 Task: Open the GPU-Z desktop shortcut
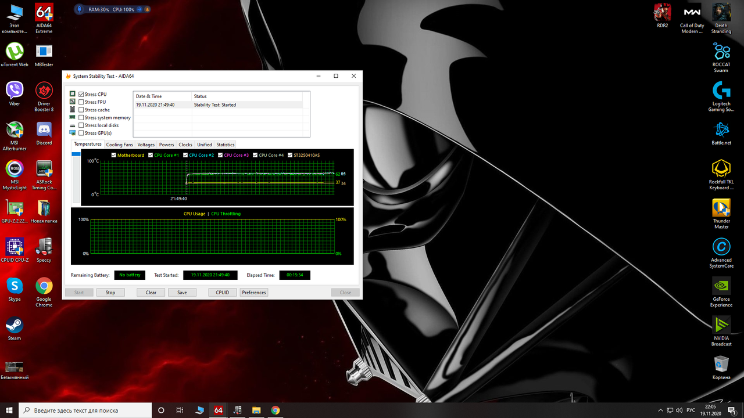pyautogui.click(x=15, y=211)
